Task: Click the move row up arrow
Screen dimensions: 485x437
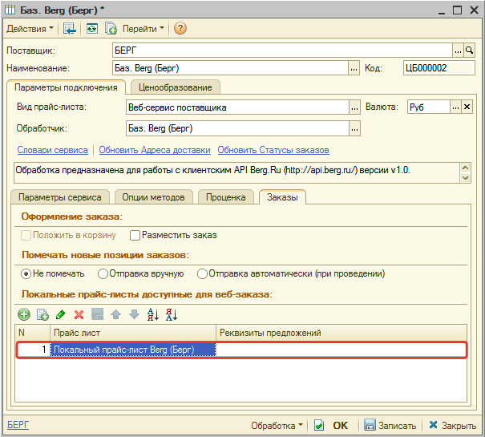Action: (115, 315)
